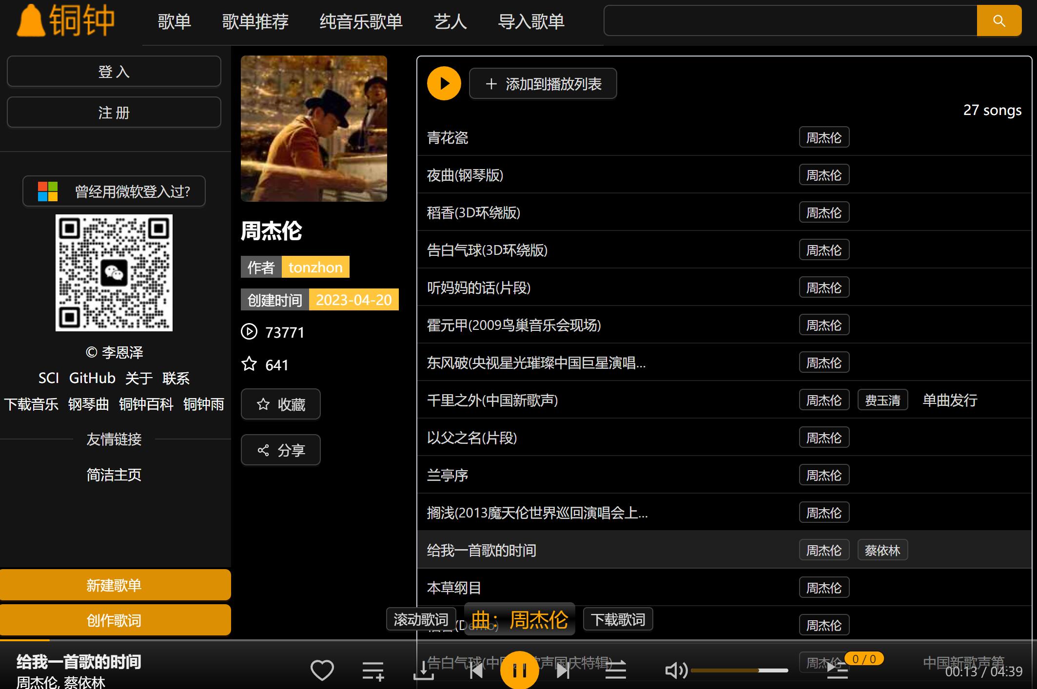Click the play count 73771 icon
Screen dimensions: 1037x689
coord(249,332)
